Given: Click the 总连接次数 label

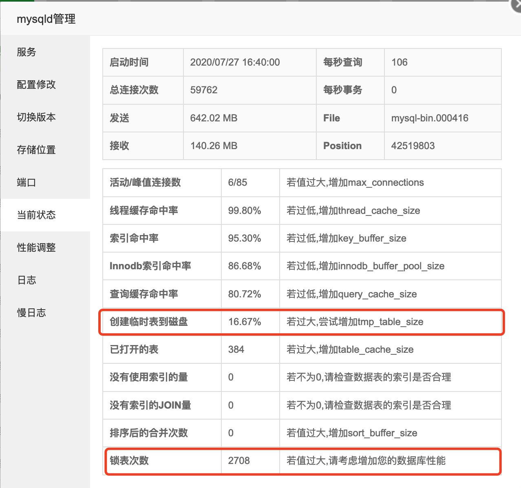Looking at the screenshot, I should point(134,90).
